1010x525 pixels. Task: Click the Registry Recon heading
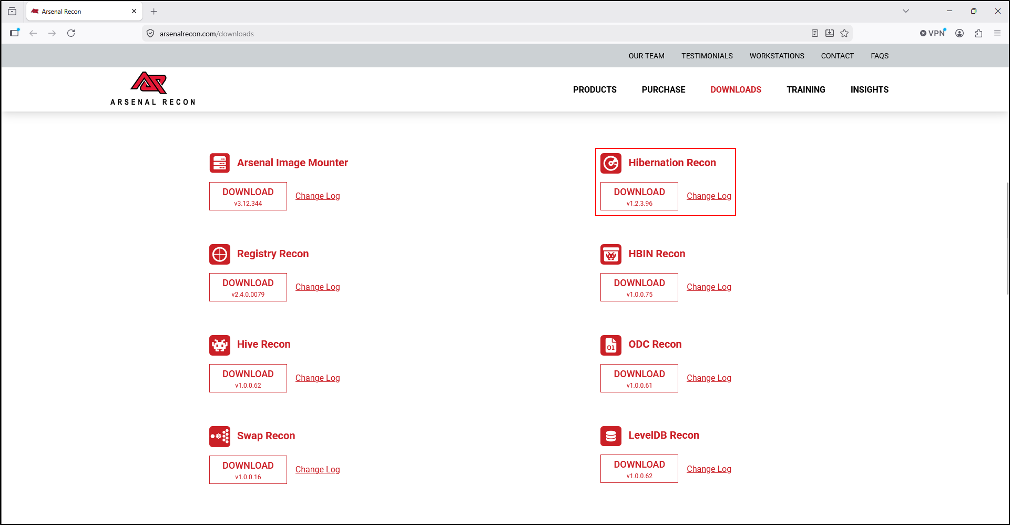pyautogui.click(x=273, y=254)
